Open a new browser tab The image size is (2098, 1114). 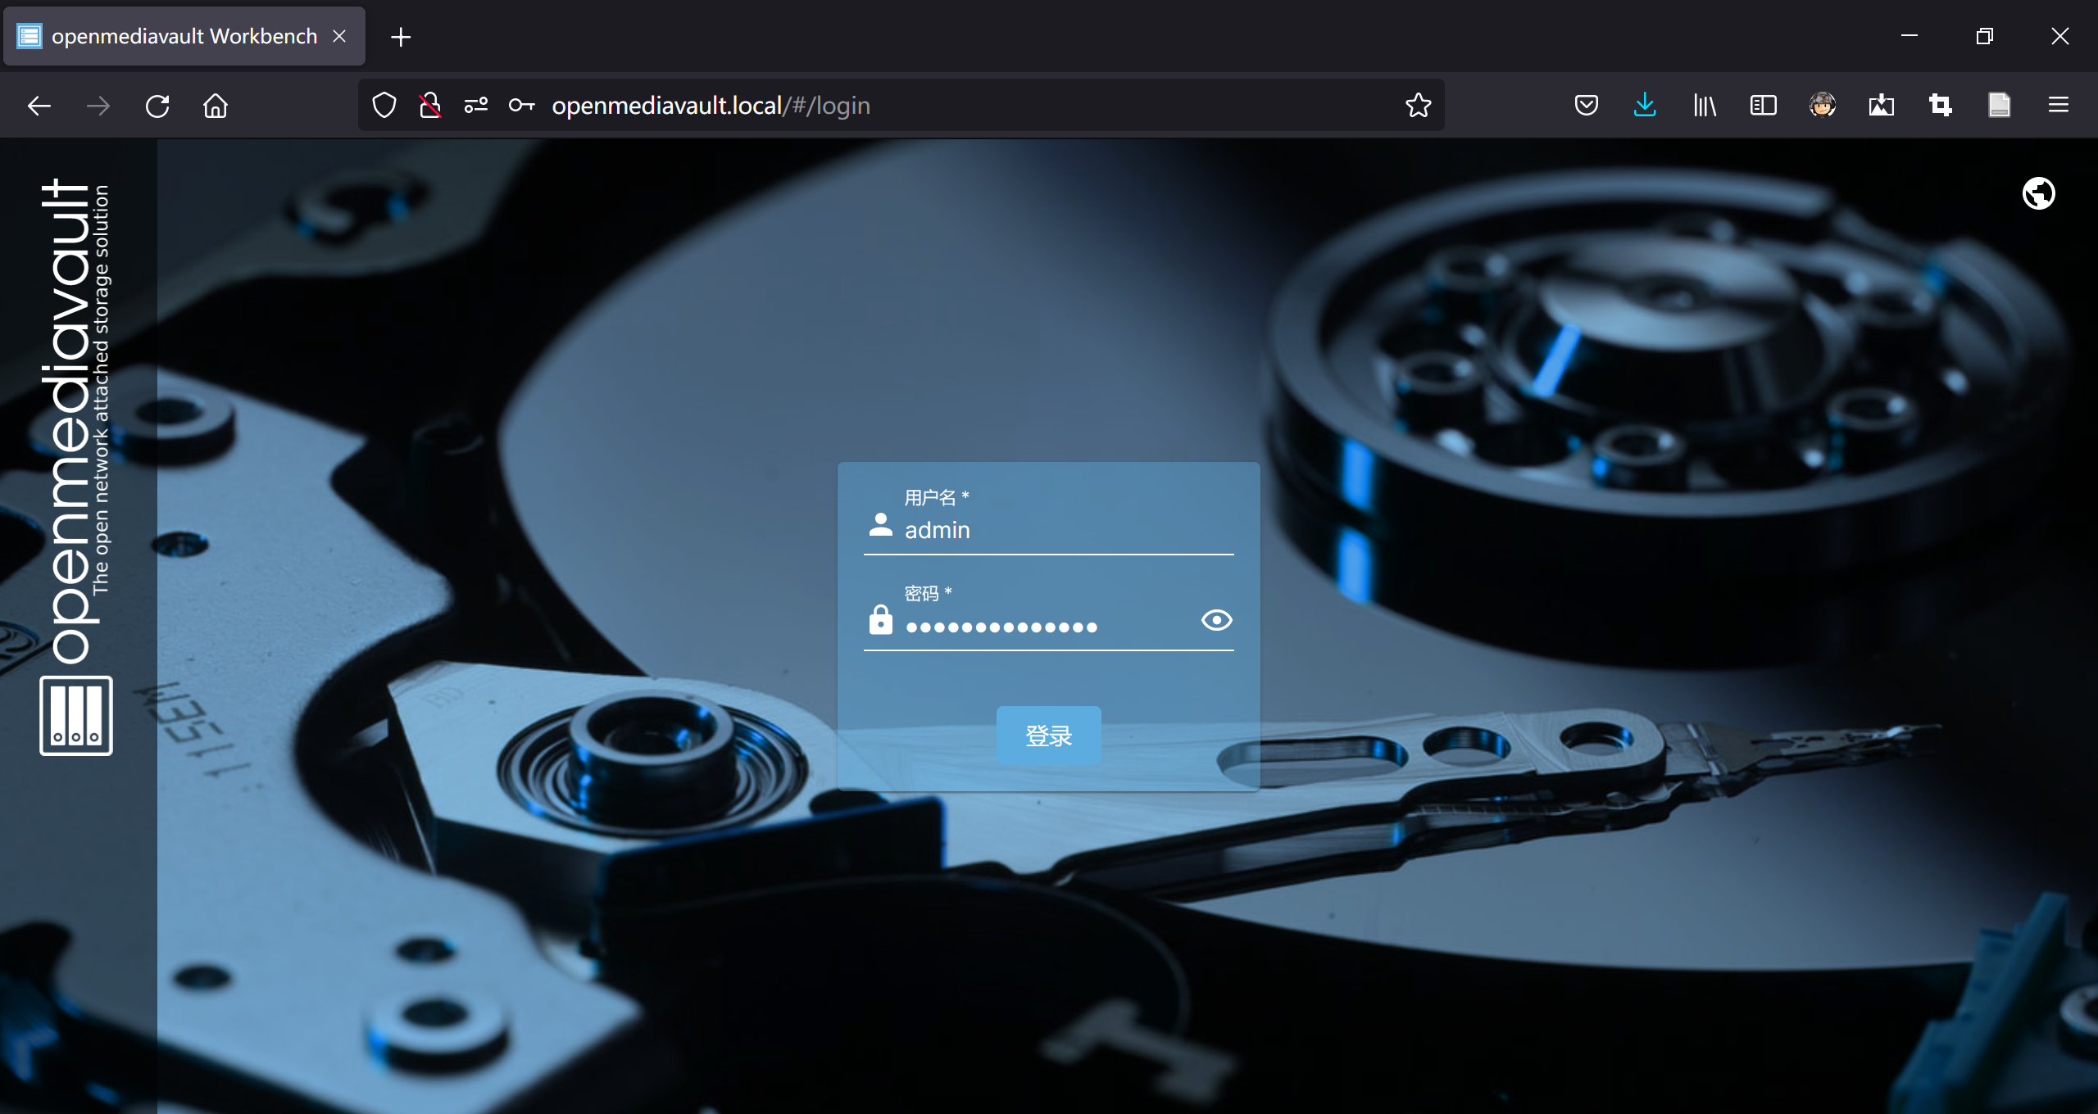[x=401, y=37]
